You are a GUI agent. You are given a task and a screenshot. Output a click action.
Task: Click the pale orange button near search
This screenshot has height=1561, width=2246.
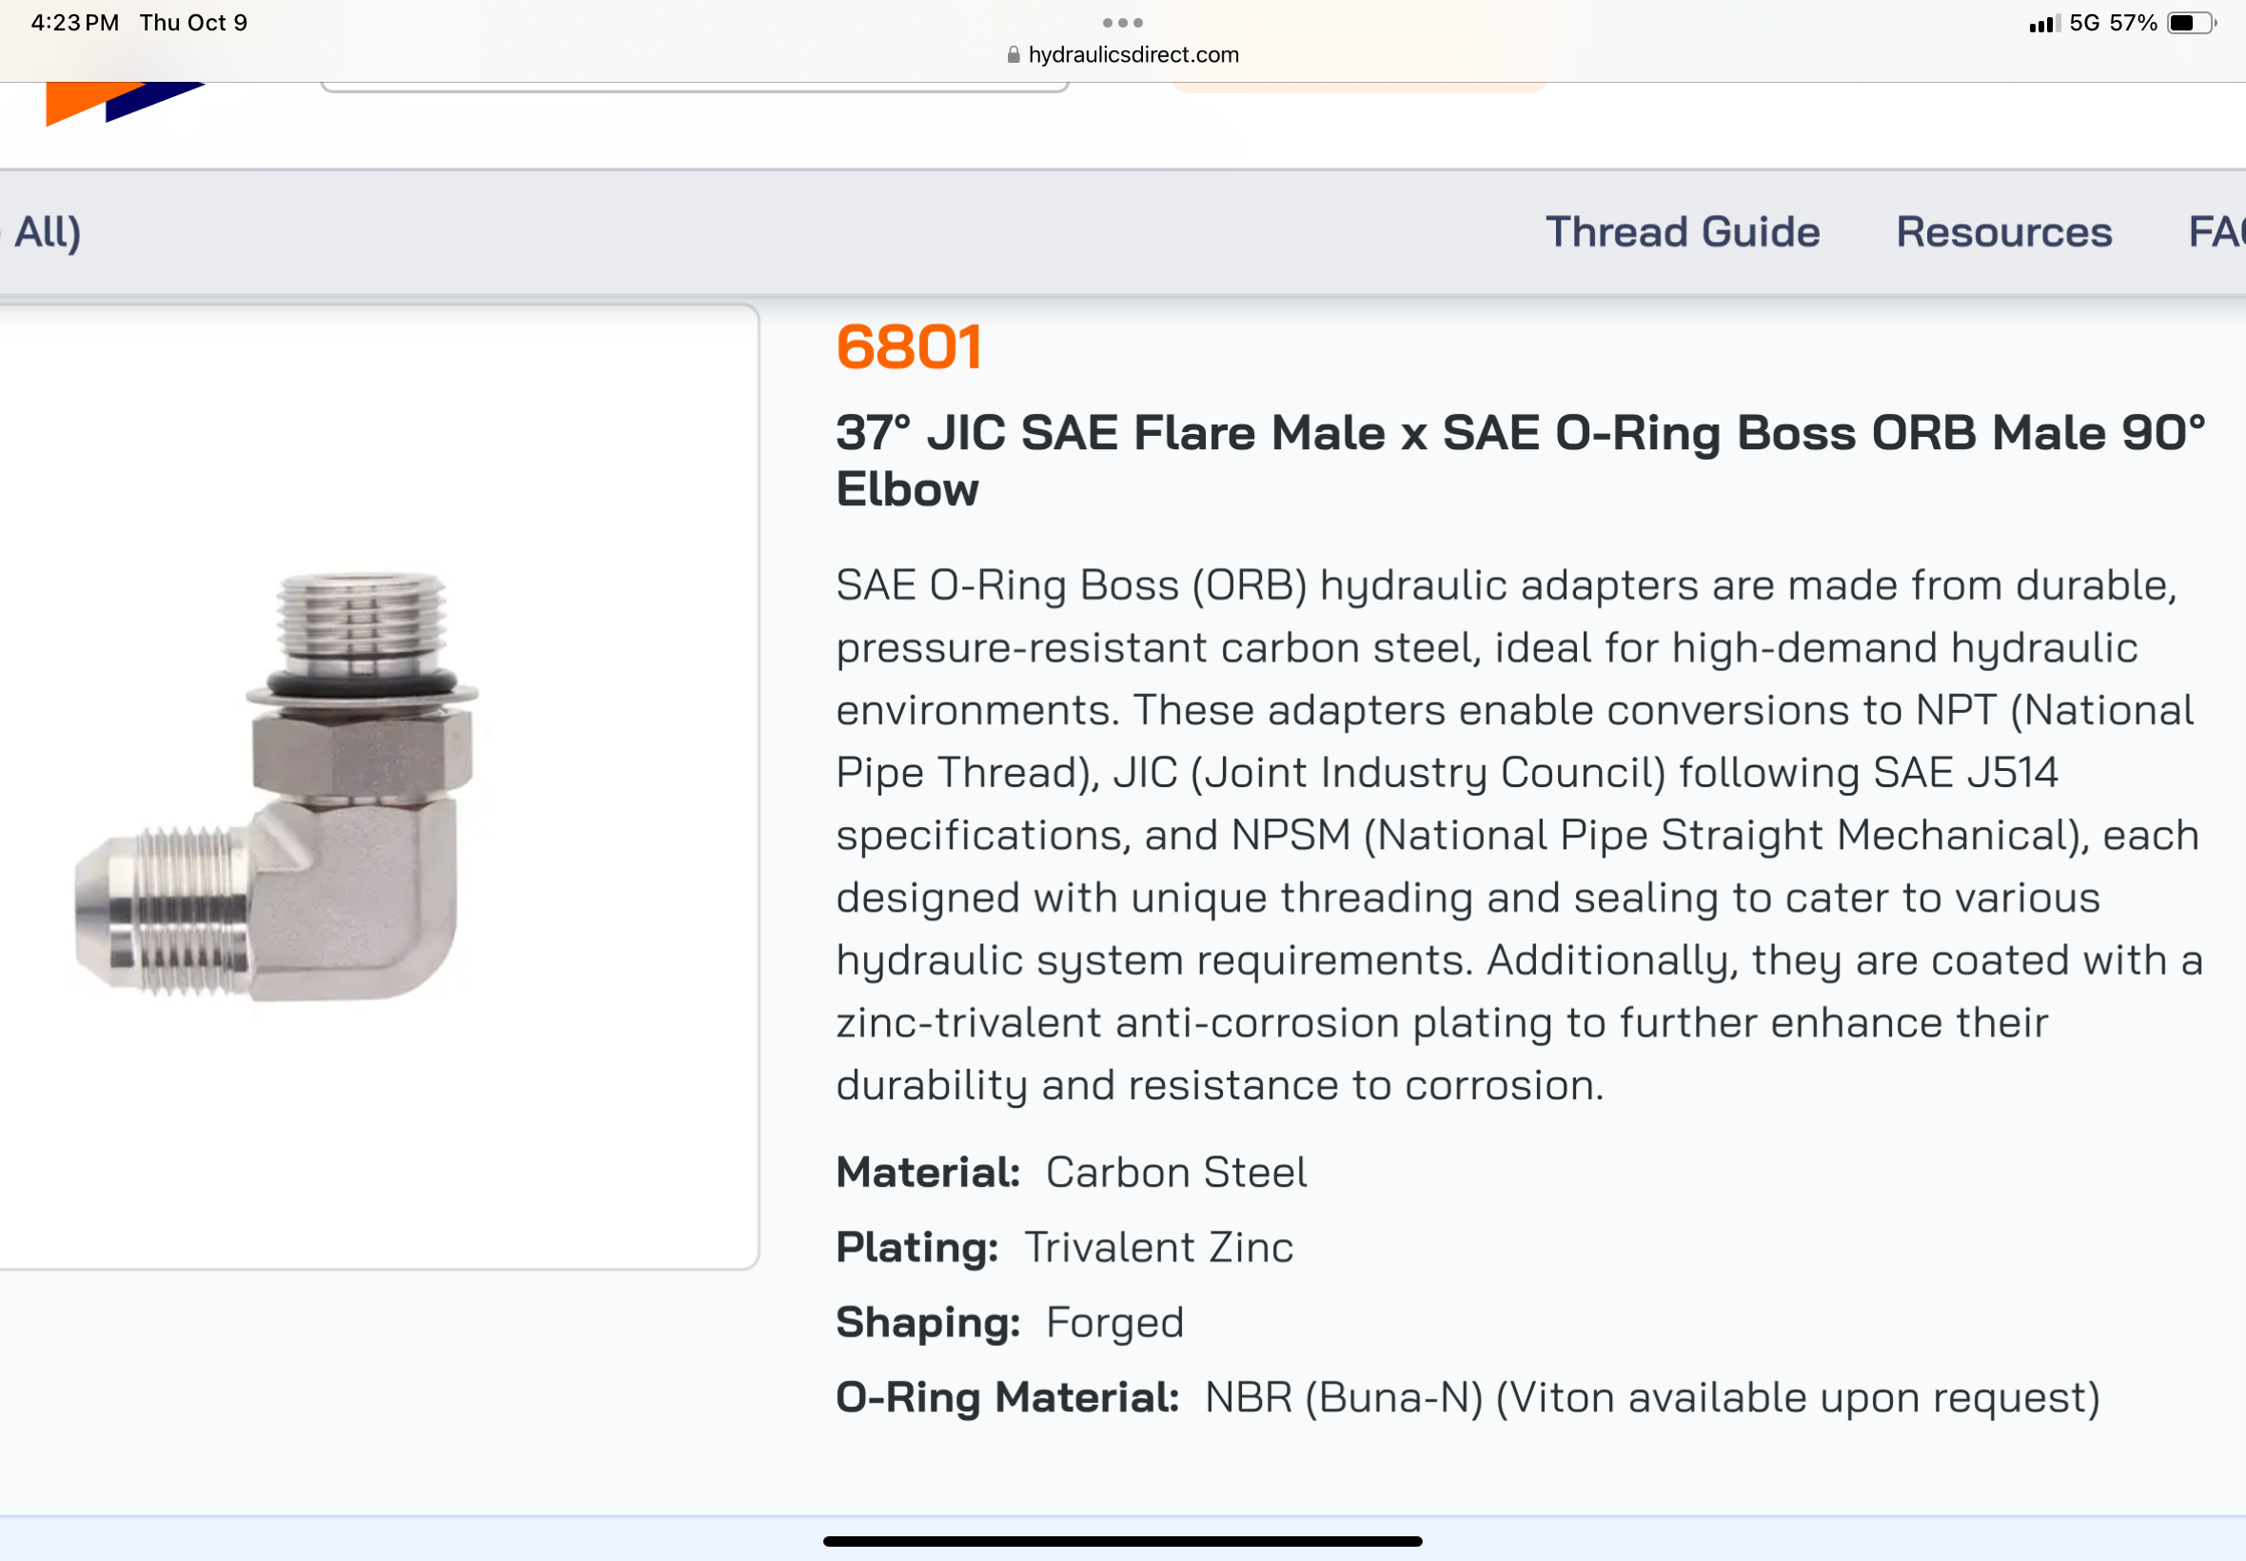[1357, 87]
